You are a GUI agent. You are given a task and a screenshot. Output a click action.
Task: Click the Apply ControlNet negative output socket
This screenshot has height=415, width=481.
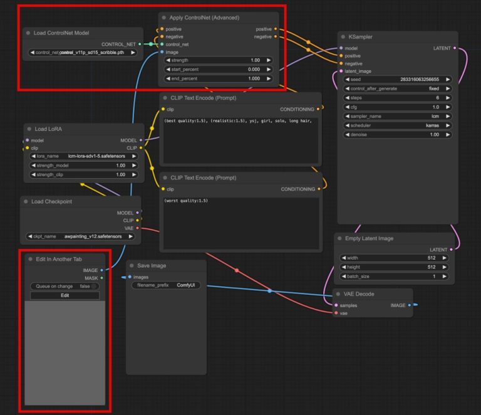point(276,36)
